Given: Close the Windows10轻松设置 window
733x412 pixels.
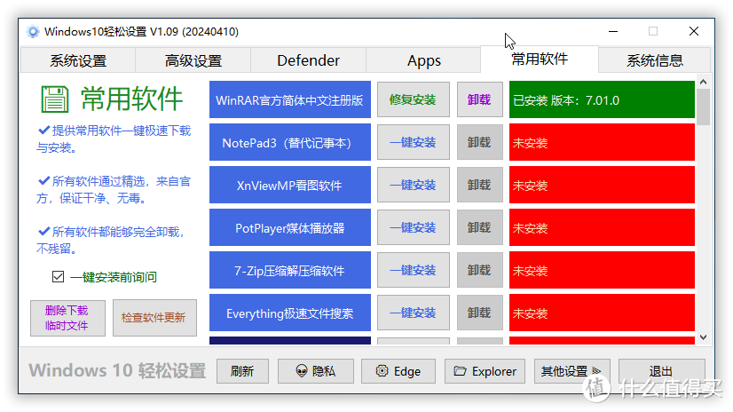Looking at the screenshot, I should (x=694, y=31).
